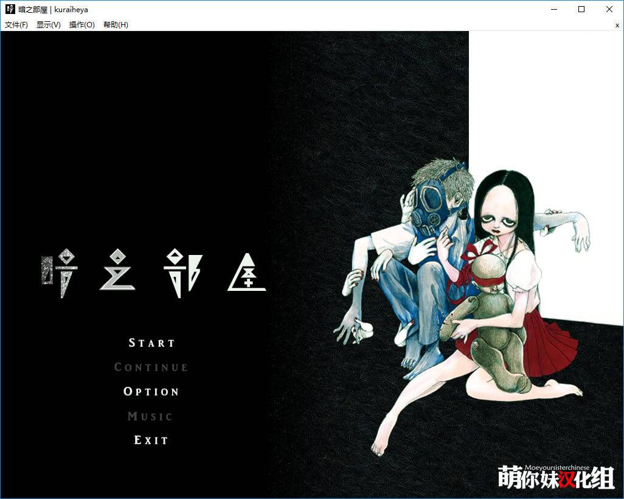624x499 pixels.
Task: Click the 萌你妹汉化组 watermark logo
Action: coord(556,476)
